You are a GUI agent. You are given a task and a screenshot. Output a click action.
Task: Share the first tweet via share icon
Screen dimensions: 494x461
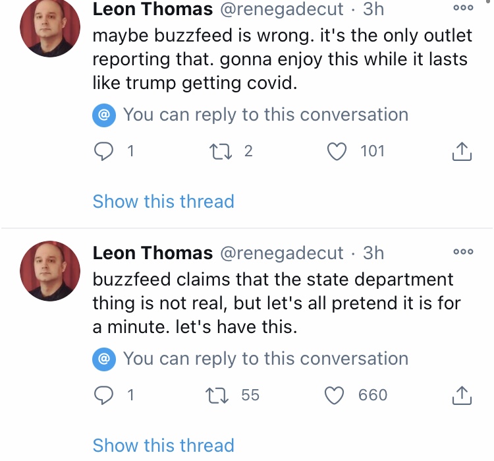462,152
